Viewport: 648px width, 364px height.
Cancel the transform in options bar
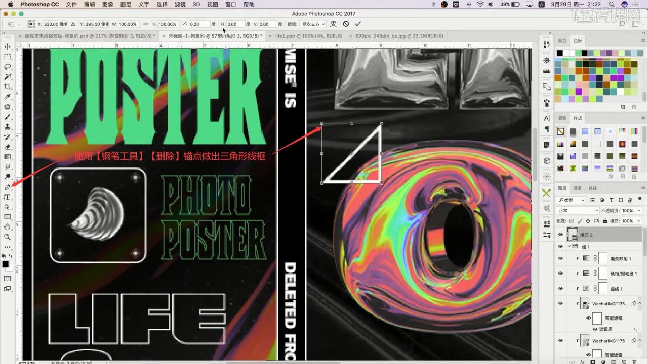[x=346, y=24]
